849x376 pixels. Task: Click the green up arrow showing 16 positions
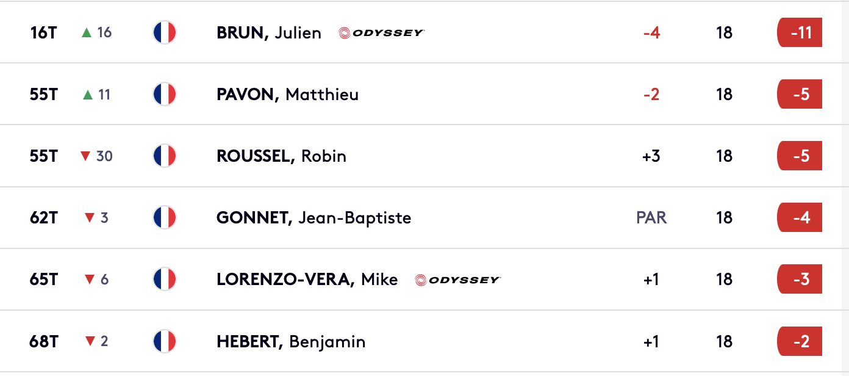[87, 32]
